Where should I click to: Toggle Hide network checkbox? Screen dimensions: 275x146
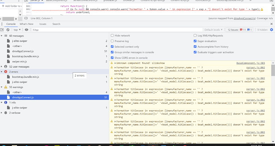(x=112, y=35)
